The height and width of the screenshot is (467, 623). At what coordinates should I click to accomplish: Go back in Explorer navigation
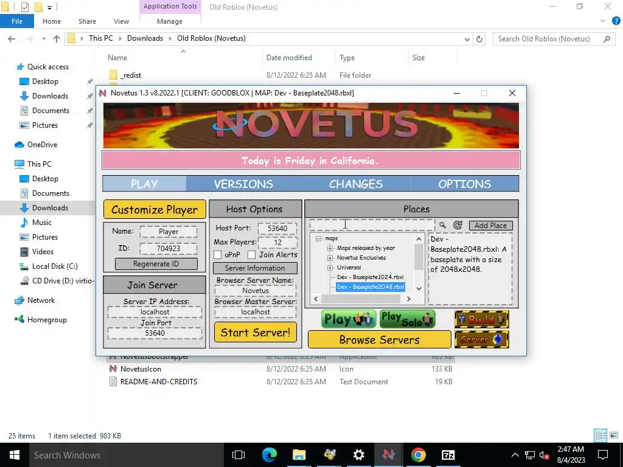click(12, 38)
